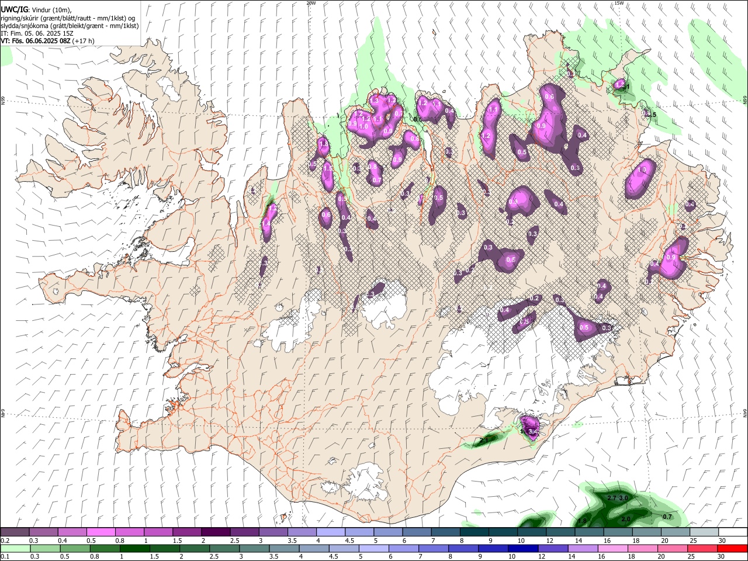Pick the dark mauve 0.2 snow legend swatch
The width and height of the screenshot is (748, 561).
click(x=15, y=532)
